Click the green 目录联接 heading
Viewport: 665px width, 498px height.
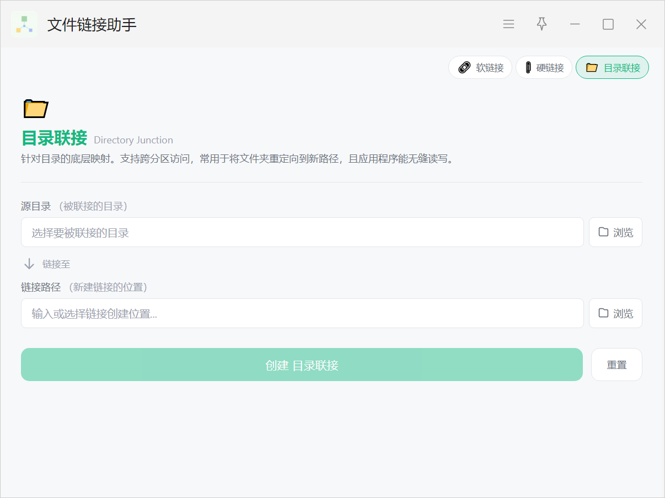tap(54, 138)
